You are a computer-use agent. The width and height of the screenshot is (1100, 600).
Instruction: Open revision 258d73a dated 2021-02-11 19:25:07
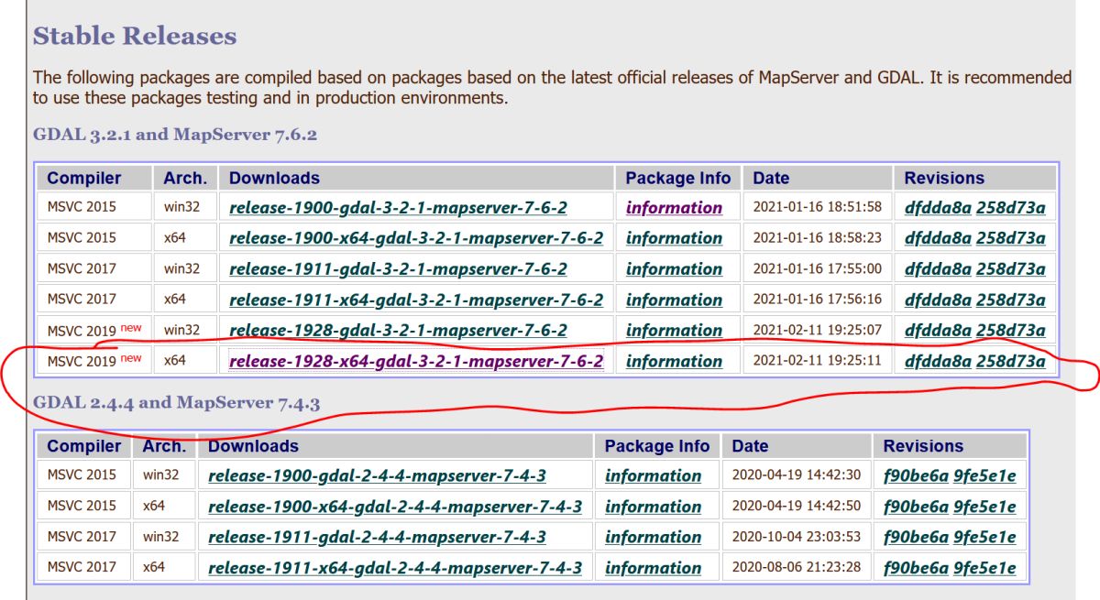click(1010, 330)
